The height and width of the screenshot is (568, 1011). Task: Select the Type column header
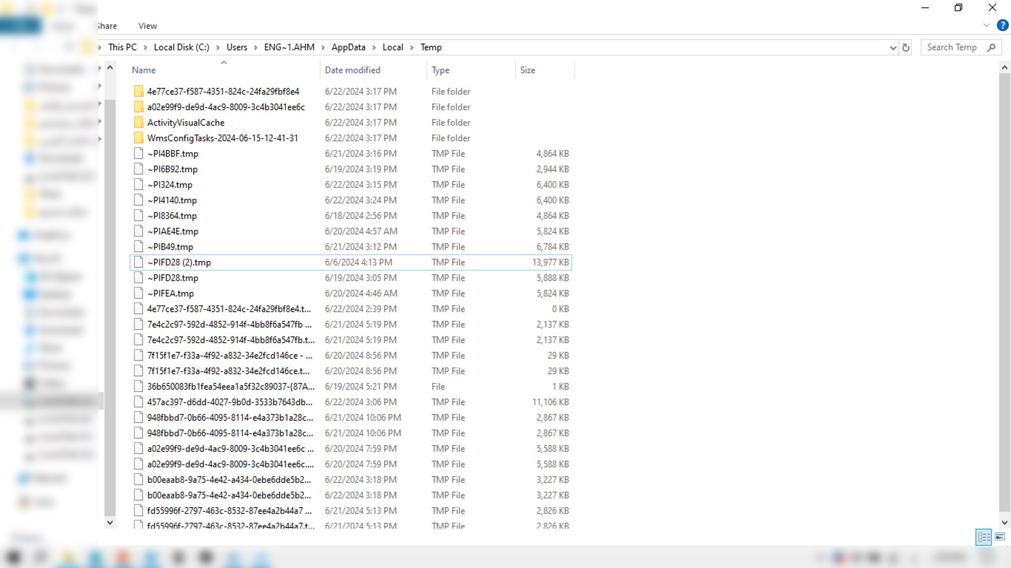tap(441, 70)
